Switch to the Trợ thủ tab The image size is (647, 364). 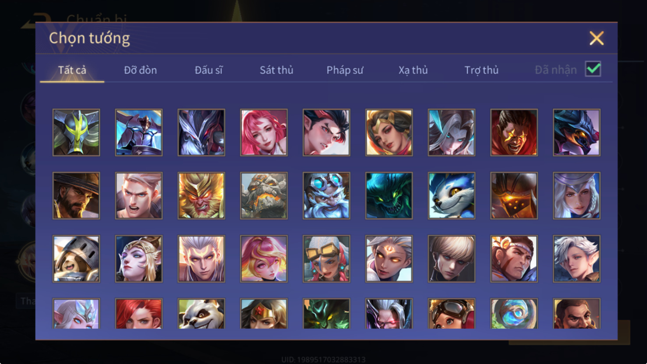pos(481,70)
